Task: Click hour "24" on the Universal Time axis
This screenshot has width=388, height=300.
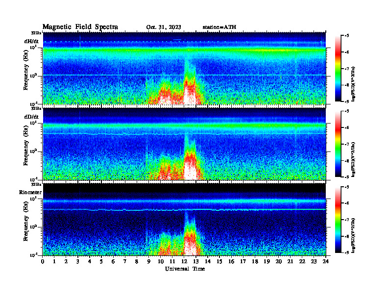Action: [x=326, y=261]
